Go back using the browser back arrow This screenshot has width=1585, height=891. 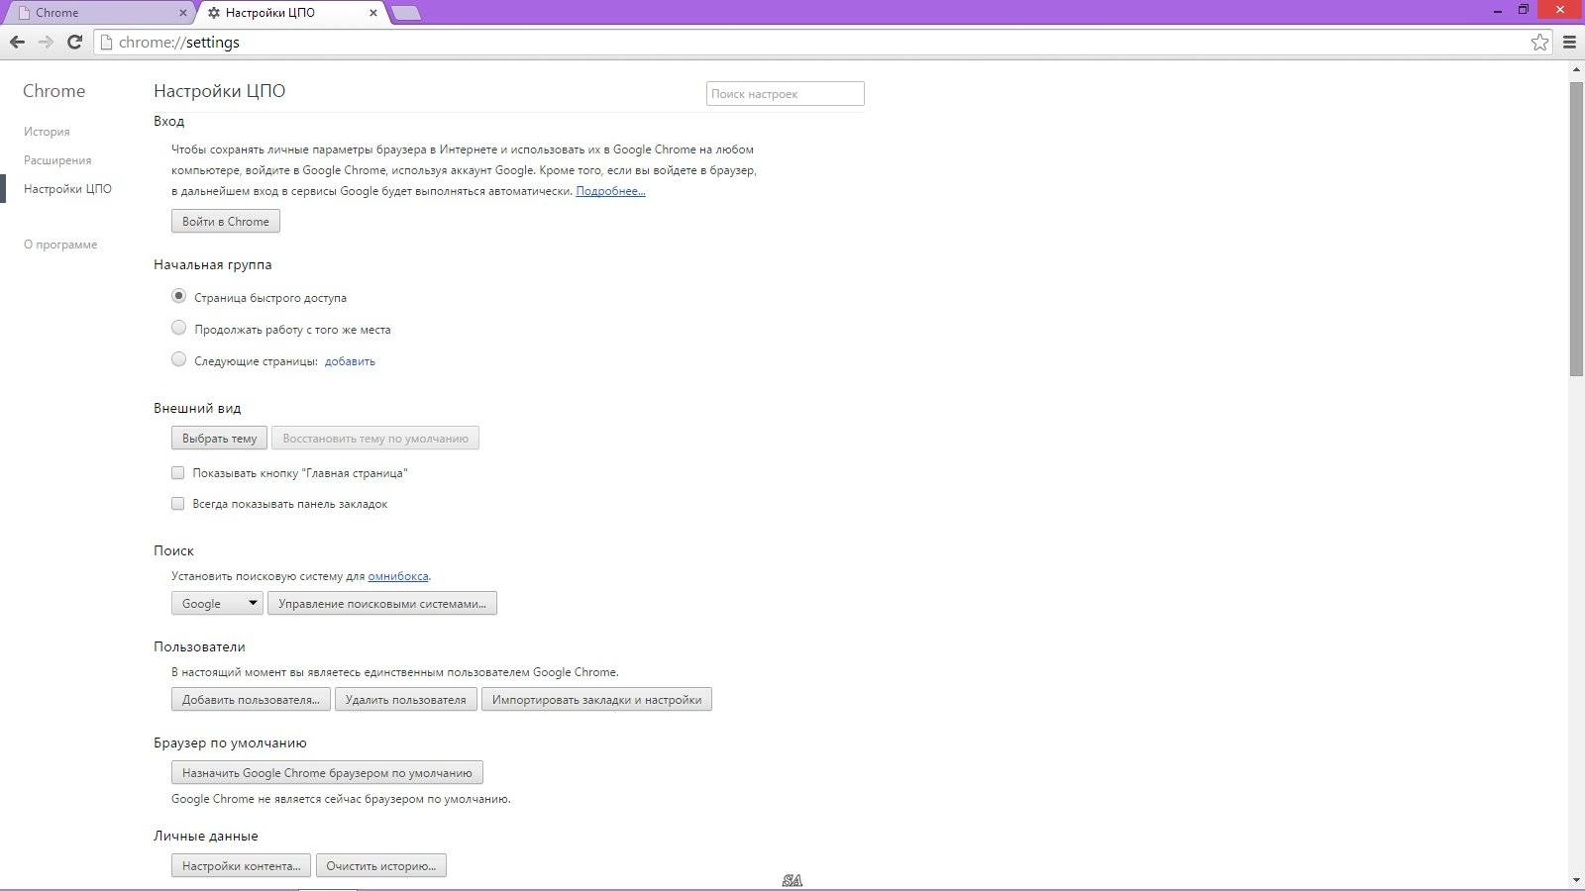[x=17, y=43]
